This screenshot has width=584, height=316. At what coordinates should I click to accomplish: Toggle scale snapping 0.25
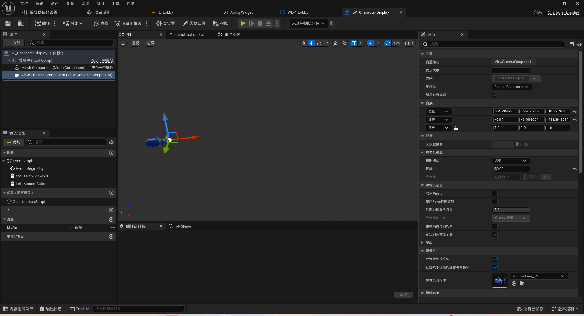tap(388, 43)
